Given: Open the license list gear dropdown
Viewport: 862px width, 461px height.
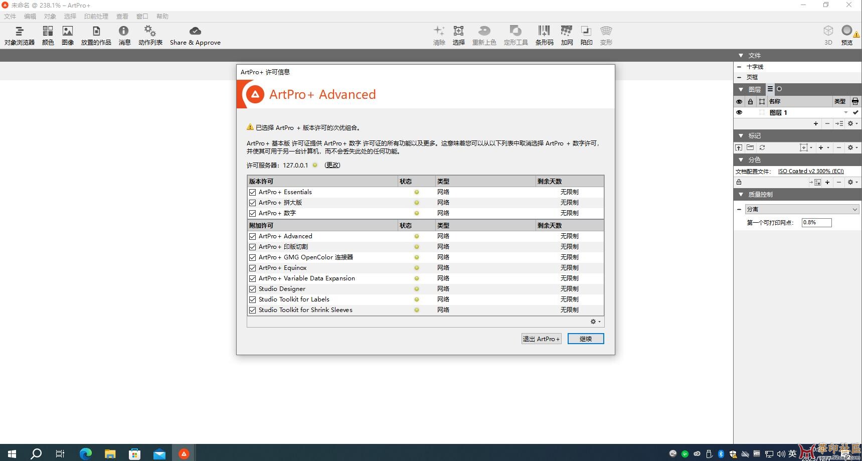Looking at the screenshot, I should tap(595, 322).
